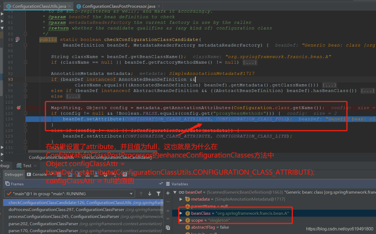Image resolution: width=376 pixels, height=234 pixels.
Task: Switch to the Debugger tab
Action: coord(14,174)
